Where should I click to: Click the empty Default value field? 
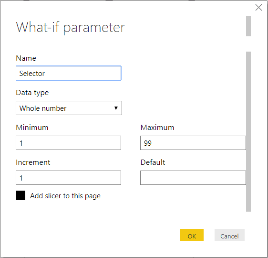point(193,178)
